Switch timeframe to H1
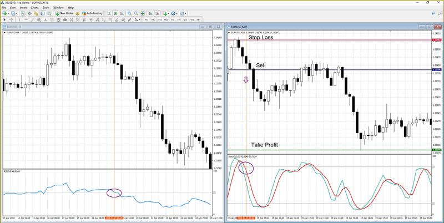The width and height of the screenshot is (444, 223). 173,20
